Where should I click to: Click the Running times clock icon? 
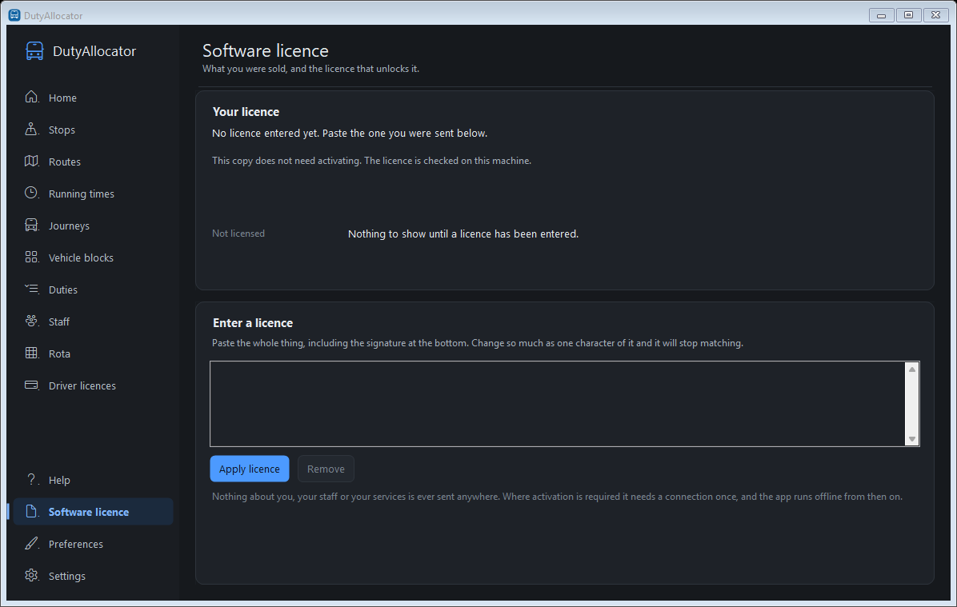pyautogui.click(x=32, y=193)
